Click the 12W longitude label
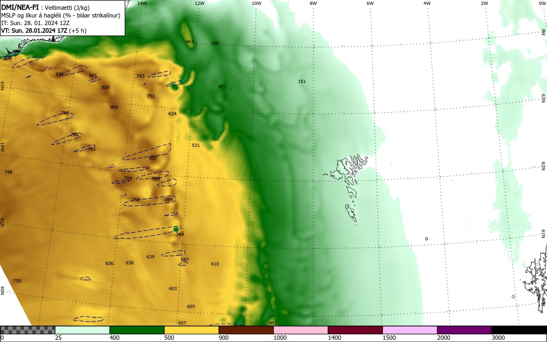 click(200, 3)
